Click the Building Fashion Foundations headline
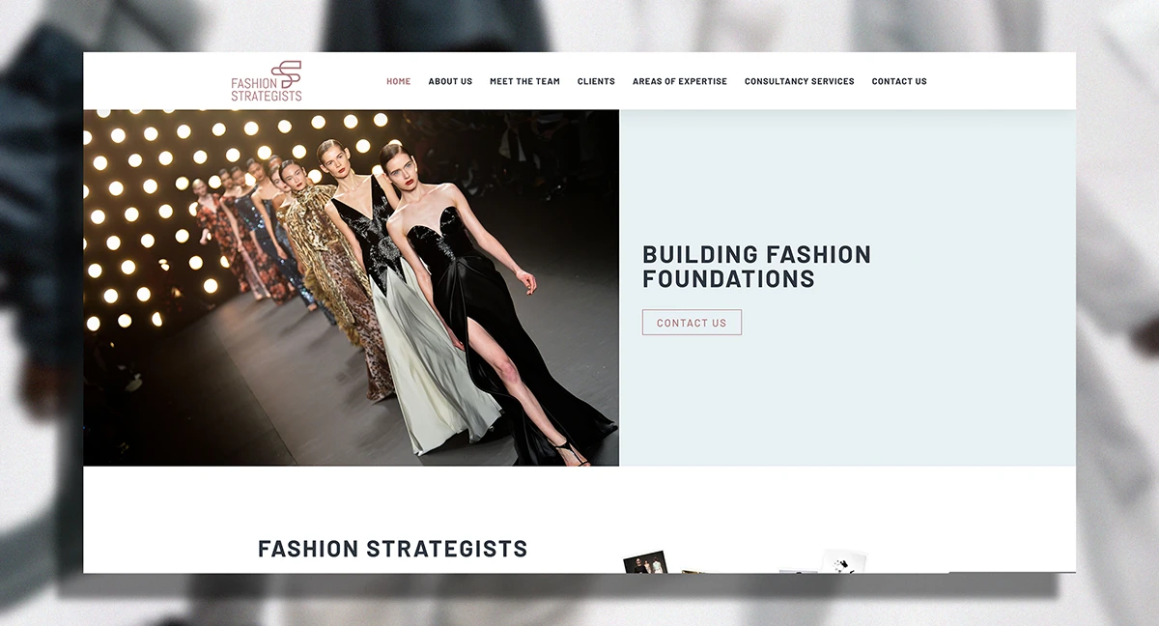 click(x=756, y=267)
